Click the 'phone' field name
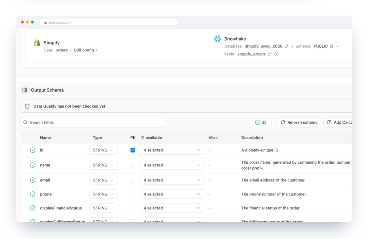Image resolution: width=368 pixels, height=239 pixels. [x=46, y=194]
